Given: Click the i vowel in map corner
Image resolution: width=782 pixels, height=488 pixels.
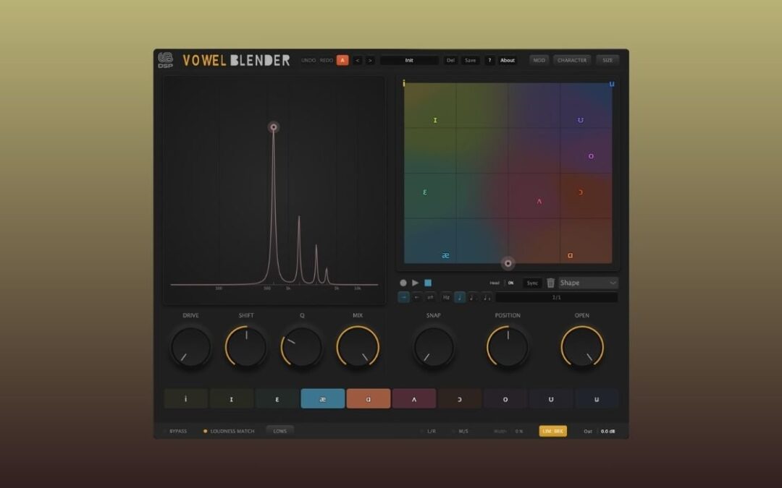Looking at the screenshot, I should 404,83.
